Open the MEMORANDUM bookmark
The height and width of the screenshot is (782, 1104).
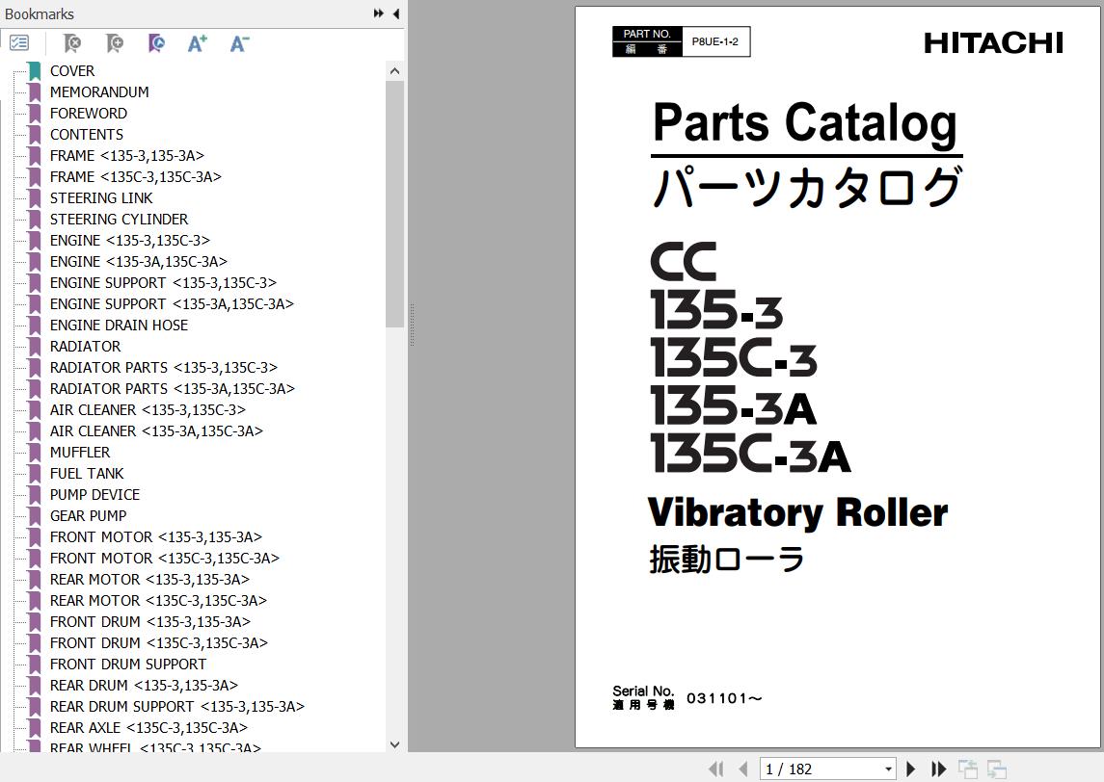99,92
